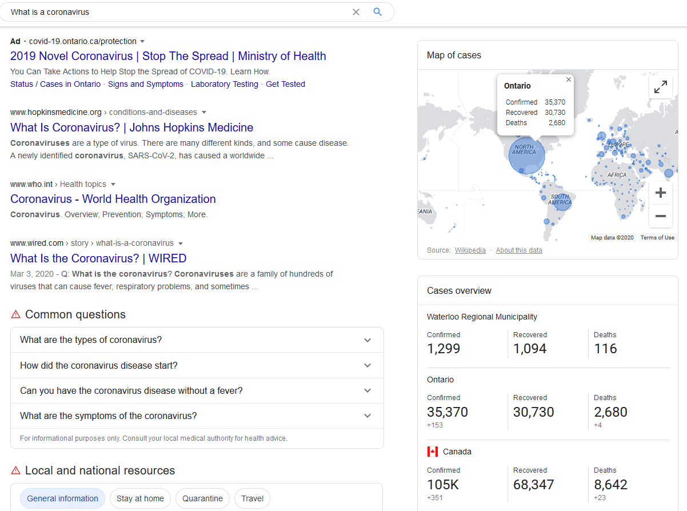The image size is (687, 511).
Task: Open the Wikipedia source link
Action: (x=470, y=250)
